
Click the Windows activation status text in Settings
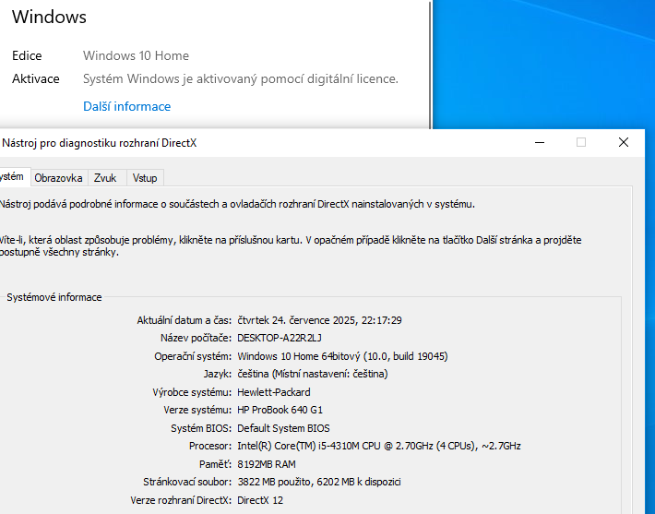click(x=241, y=78)
